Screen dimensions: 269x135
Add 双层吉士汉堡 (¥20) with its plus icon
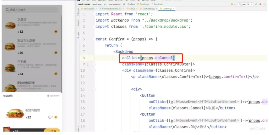click(56, 53)
